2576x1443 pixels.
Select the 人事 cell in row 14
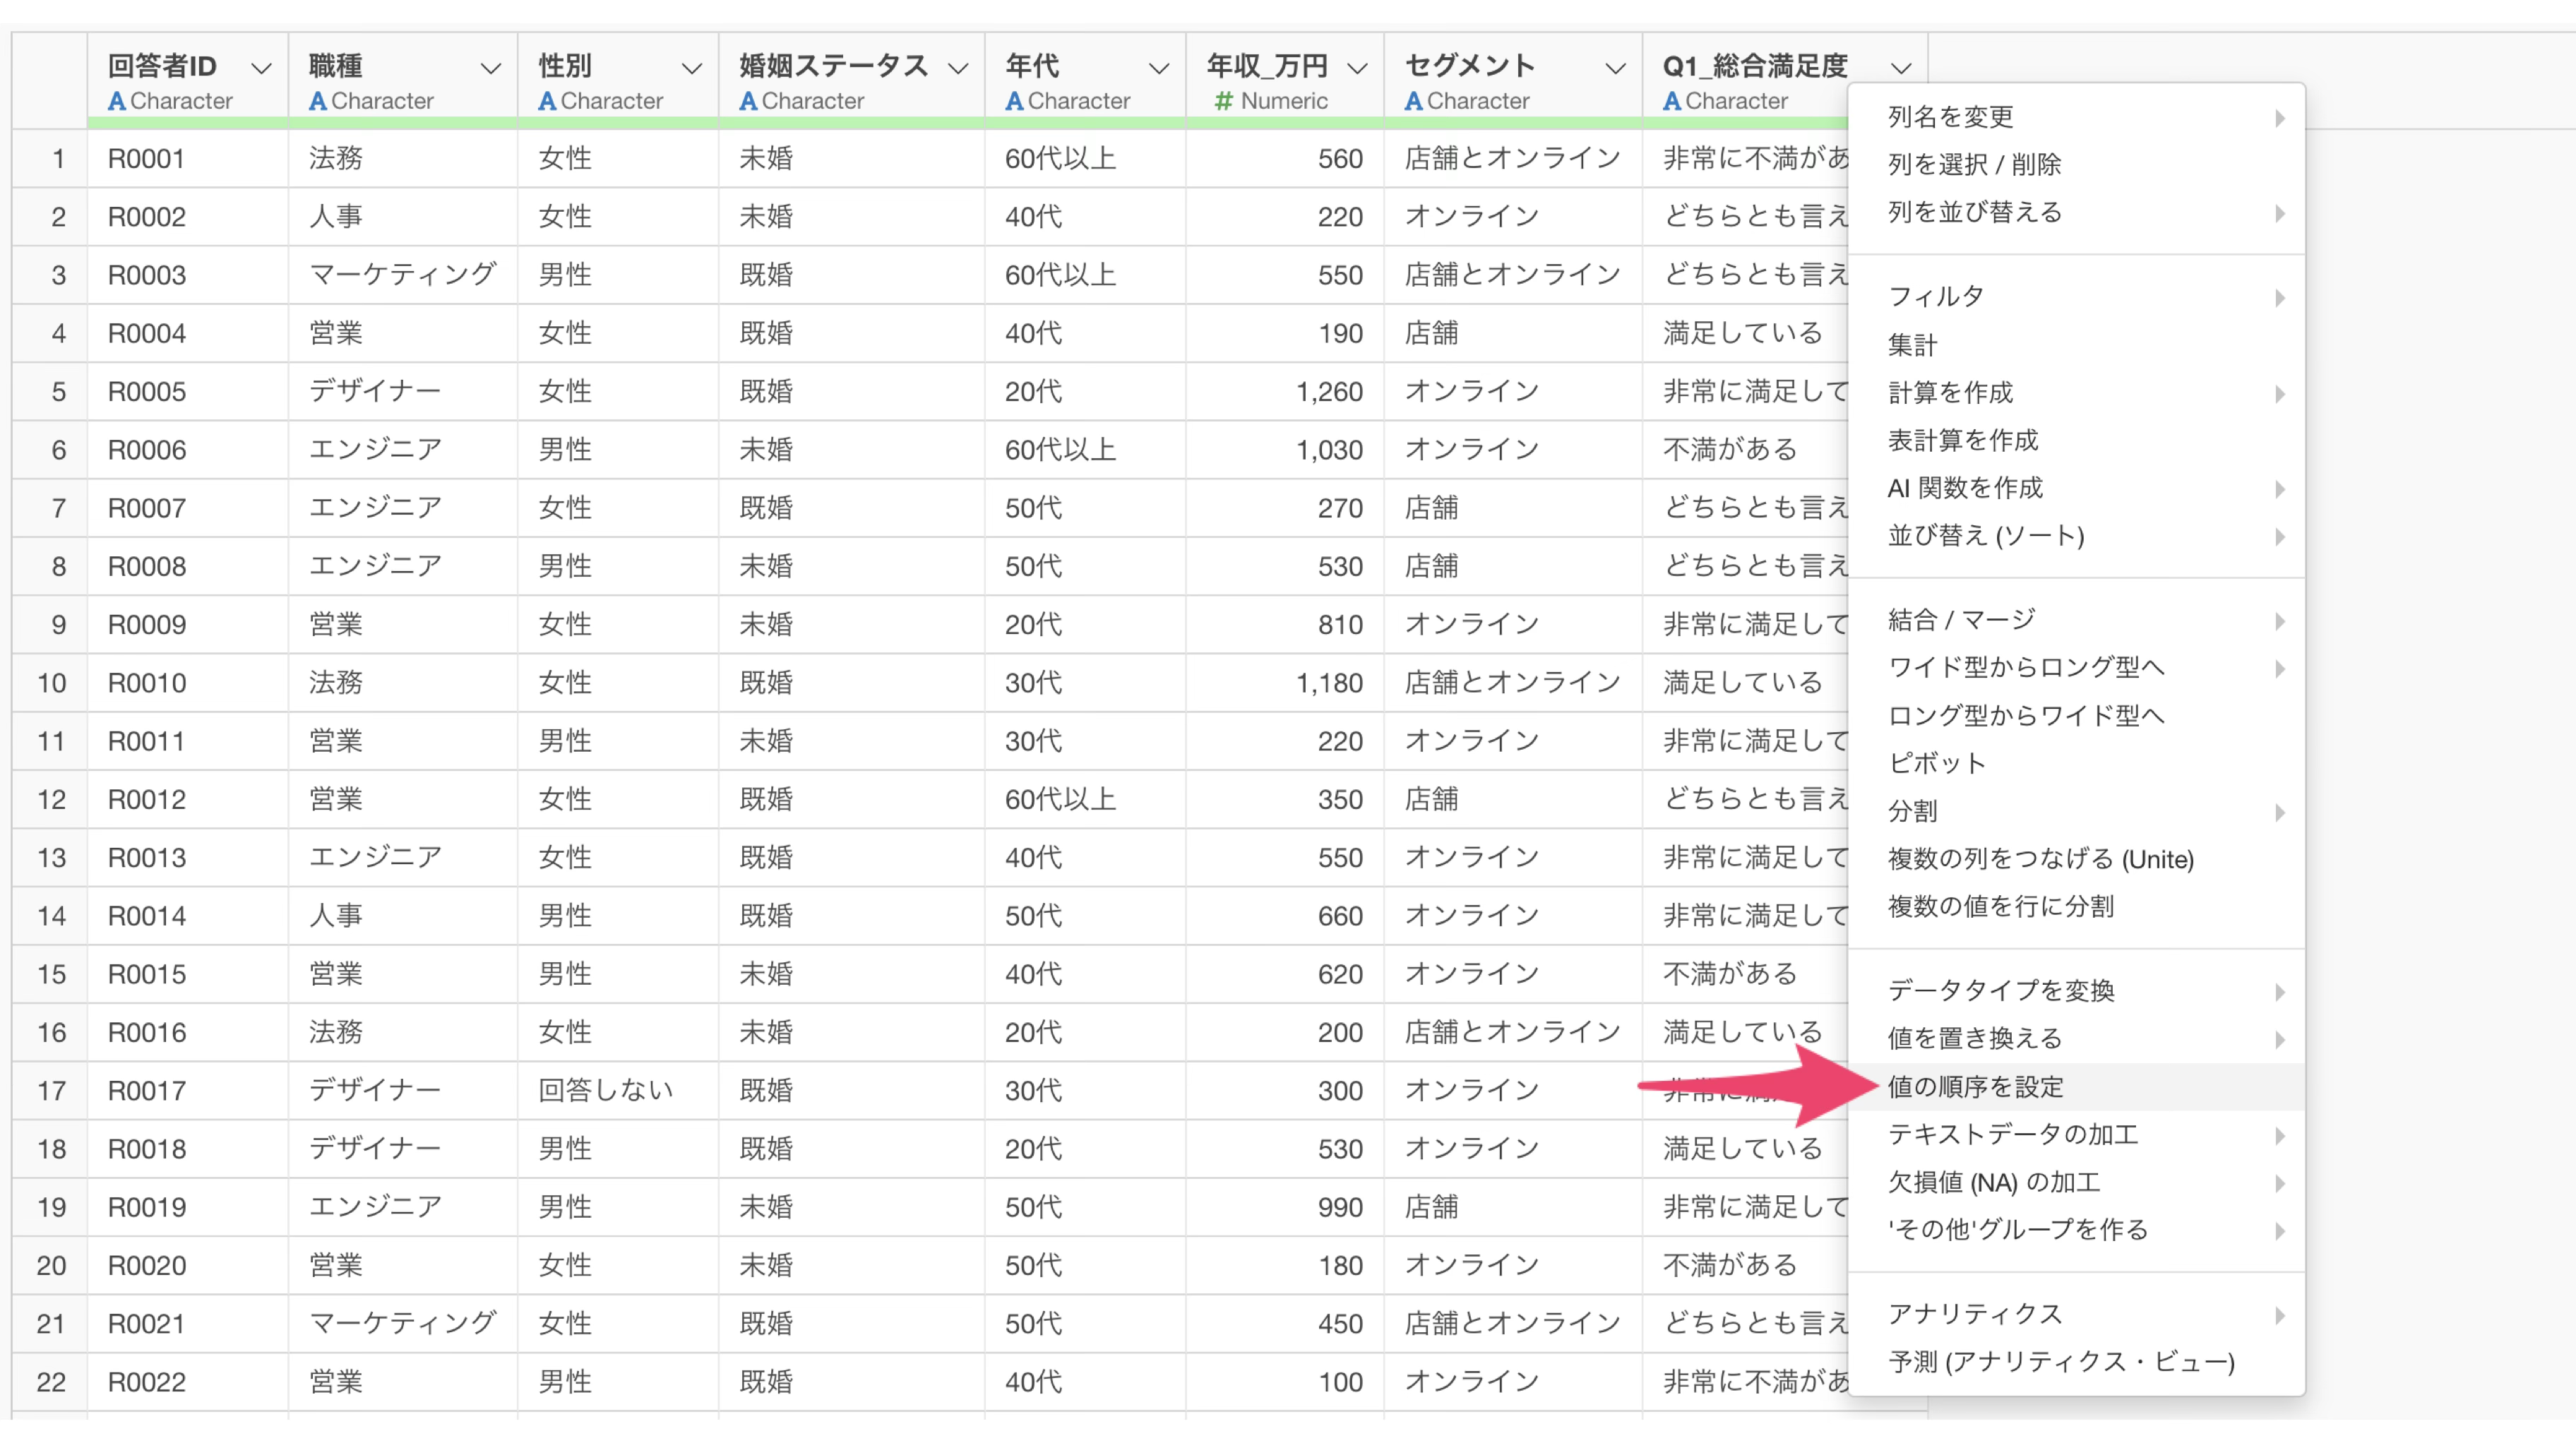pyautogui.click(x=403, y=916)
